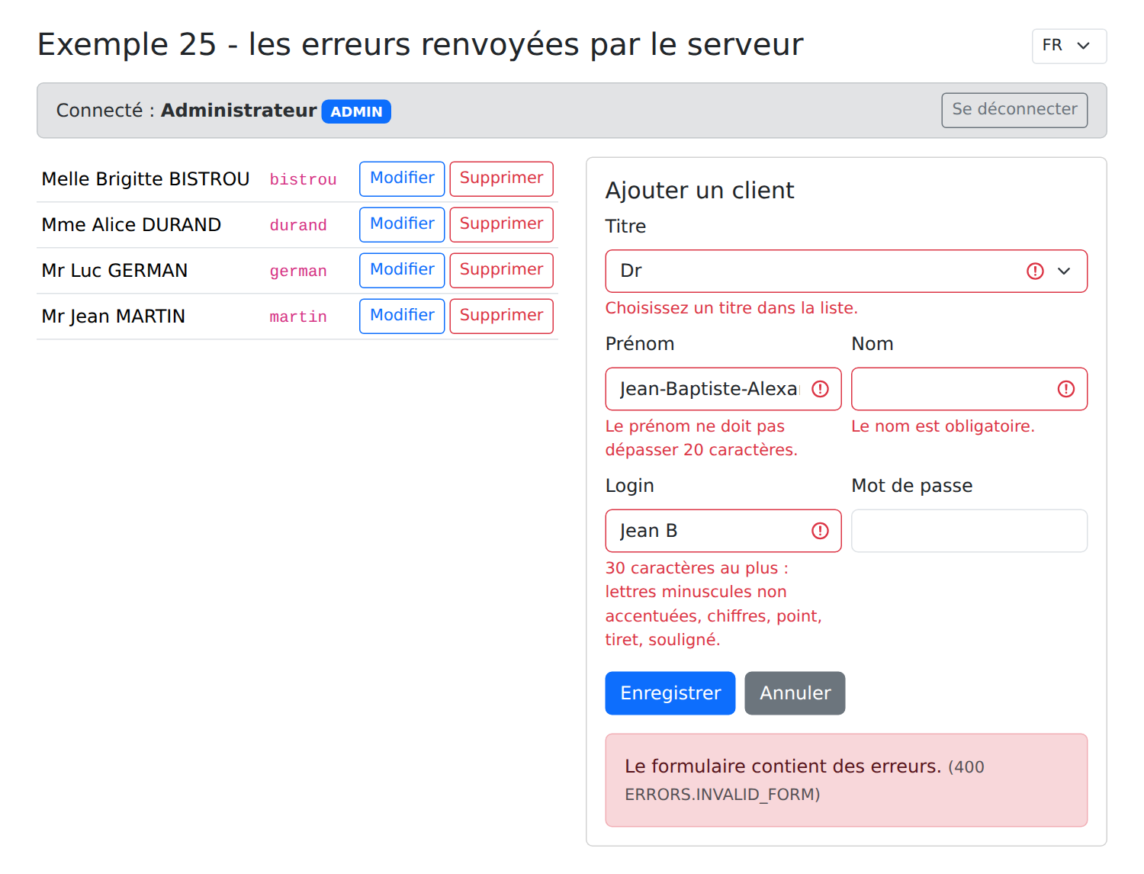Edit client Mme Alice DURAND

click(402, 224)
